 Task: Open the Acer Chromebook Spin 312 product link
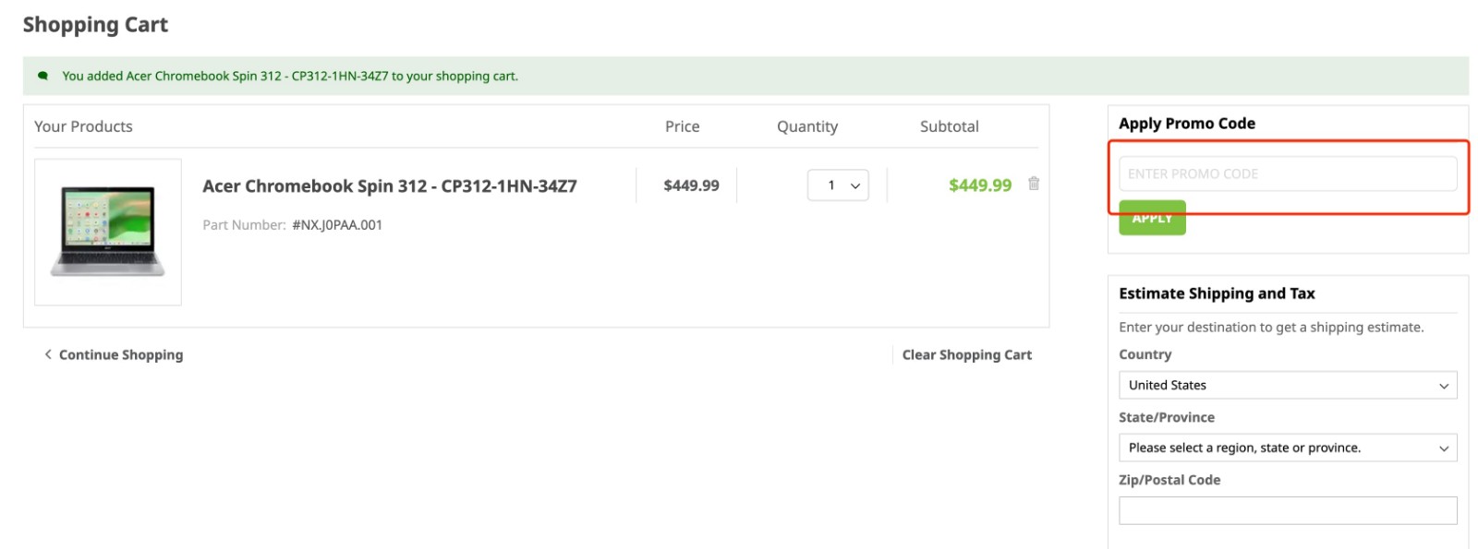coord(390,185)
